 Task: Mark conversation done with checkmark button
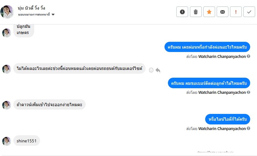[x=249, y=12]
